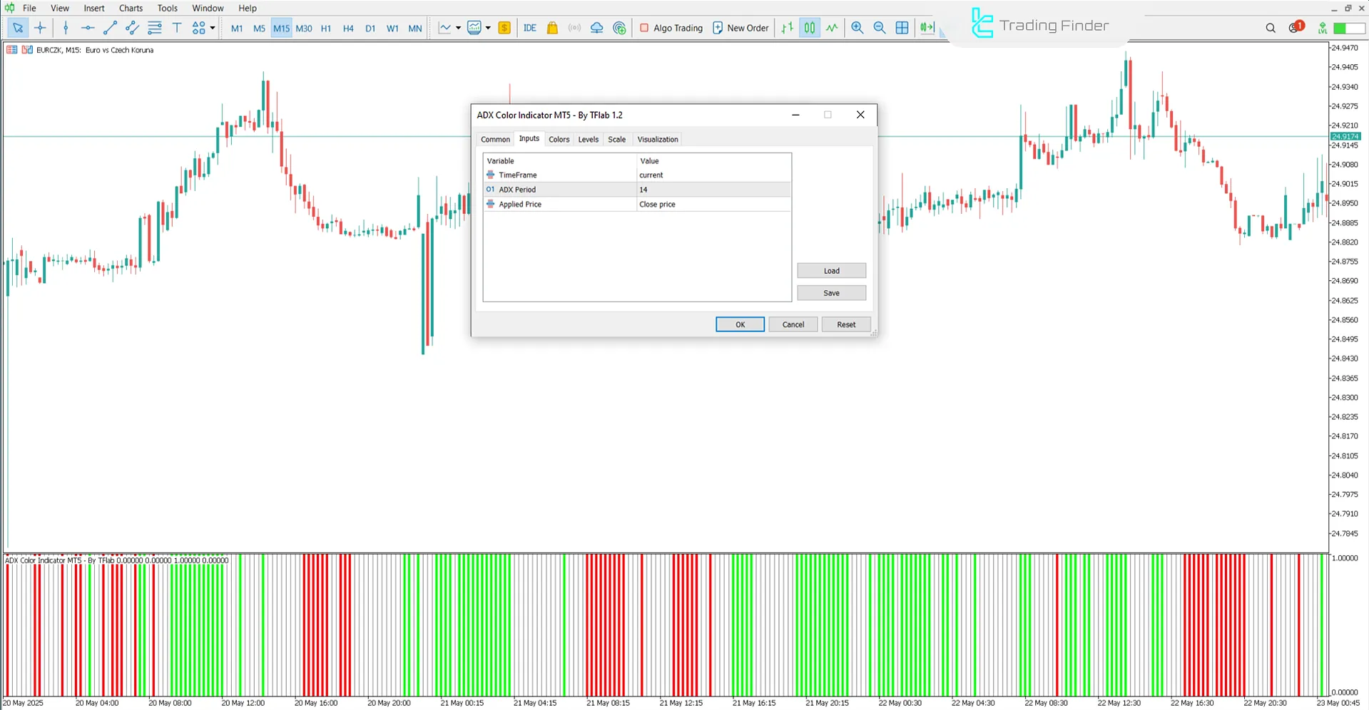Select the Text insertion tool

tap(177, 28)
